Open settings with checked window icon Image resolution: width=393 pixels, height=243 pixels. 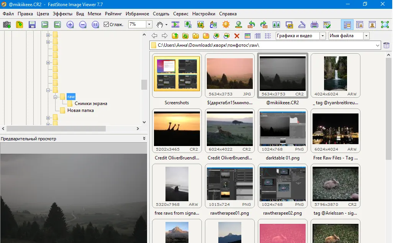pos(327,25)
